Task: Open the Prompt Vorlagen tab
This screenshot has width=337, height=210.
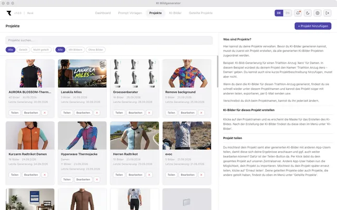Action: (x=130, y=13)
